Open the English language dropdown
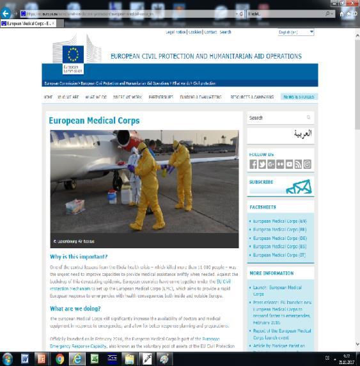This screenshot has height=366, width=360. click(296, 32)
